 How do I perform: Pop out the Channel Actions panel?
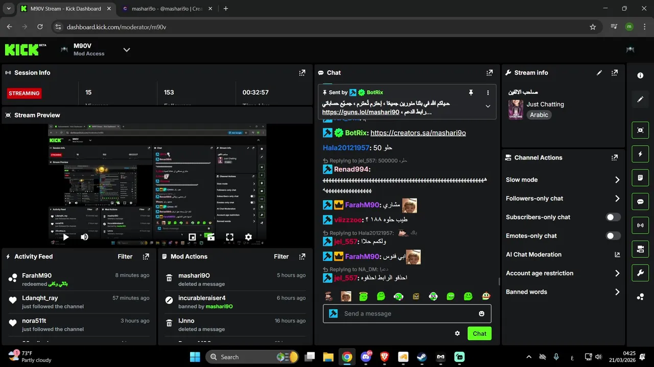pos(615,158)
